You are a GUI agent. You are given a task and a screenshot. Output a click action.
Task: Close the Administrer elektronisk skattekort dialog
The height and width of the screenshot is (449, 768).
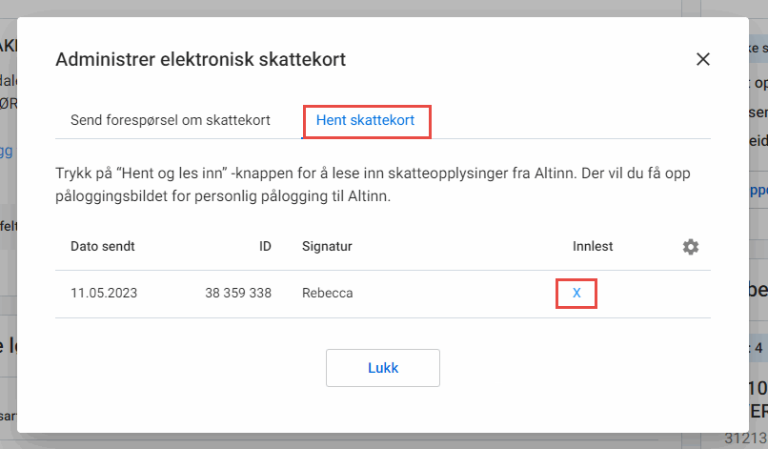[x=703, y=59]
